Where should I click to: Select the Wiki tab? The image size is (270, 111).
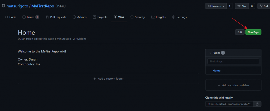click(119, 17)
